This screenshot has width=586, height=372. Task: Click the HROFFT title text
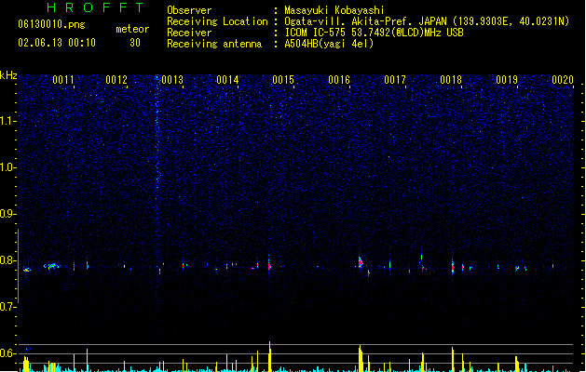coord(95,7)
